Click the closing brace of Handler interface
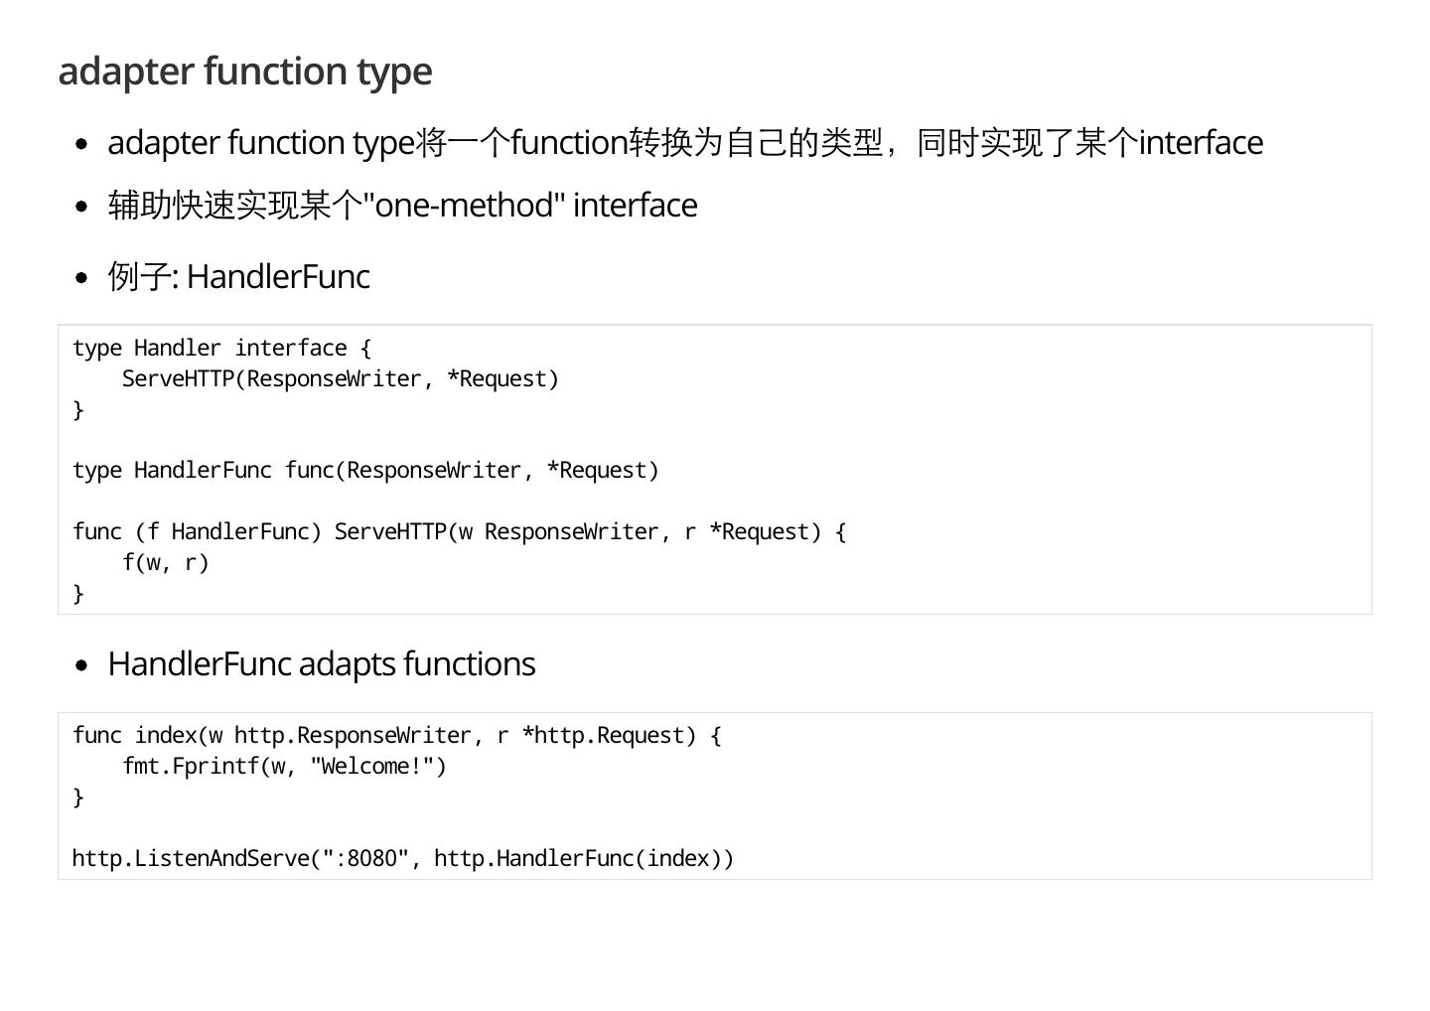 [78, 410]
